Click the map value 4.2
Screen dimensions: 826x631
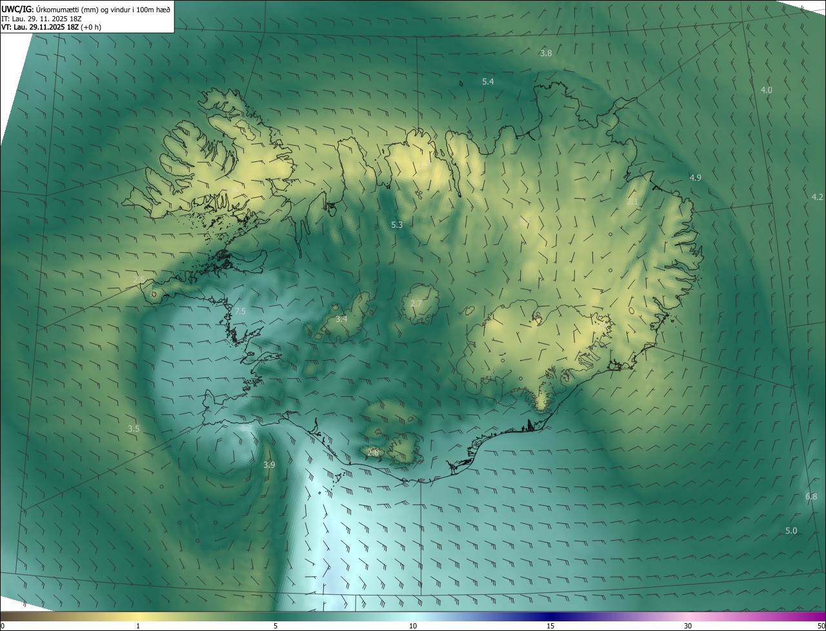coord(817,197)
